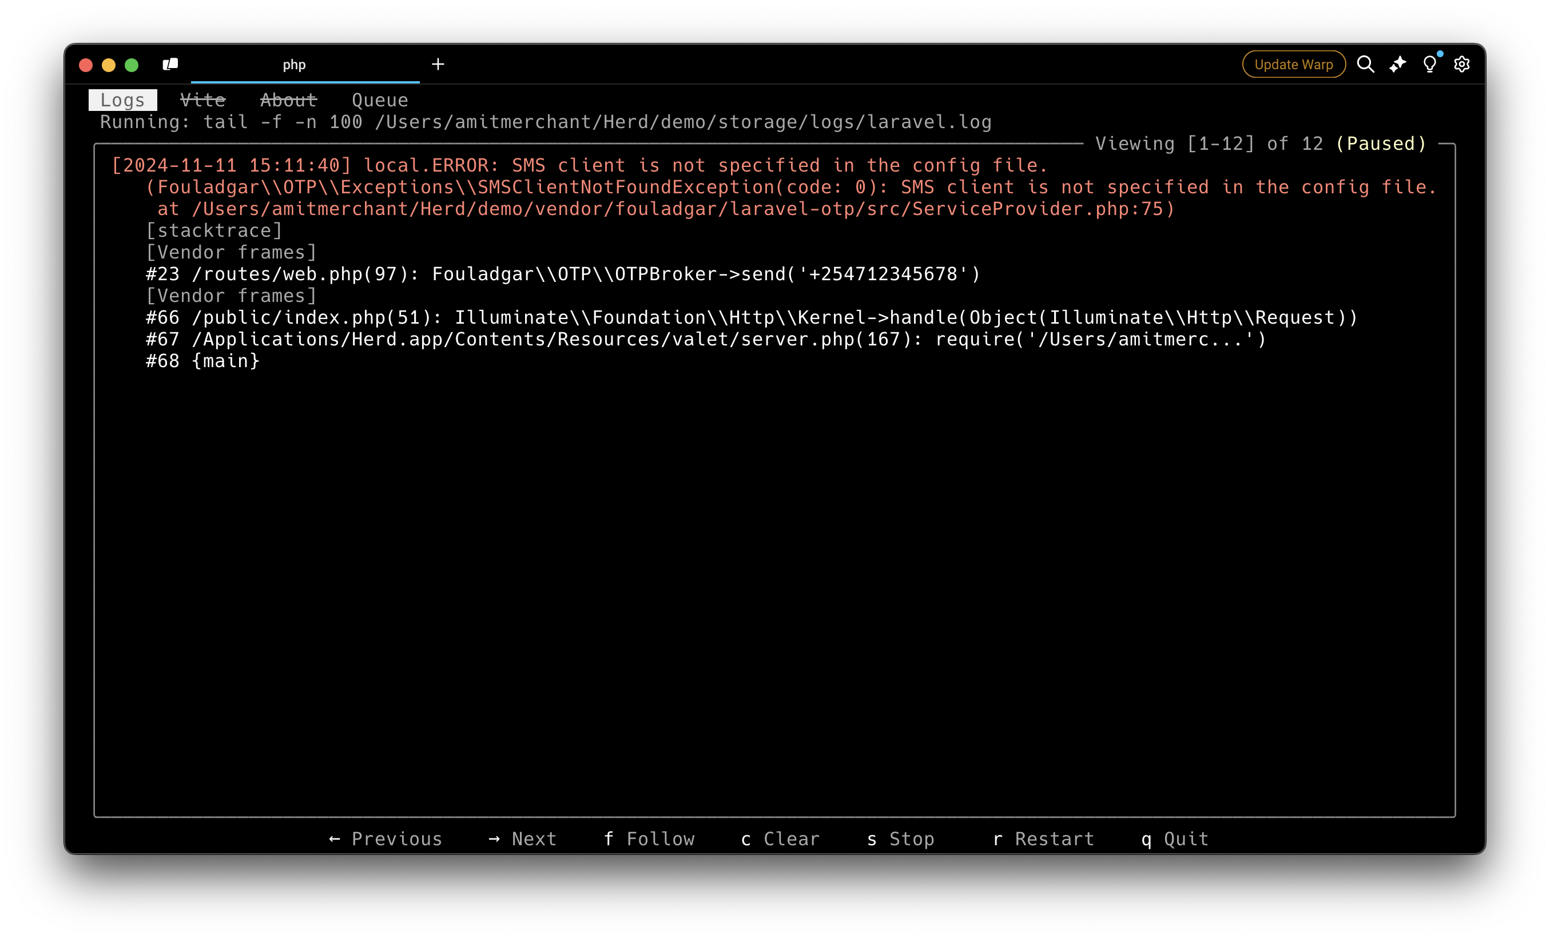Click the Previous shortcut label

tap(385, 838)
